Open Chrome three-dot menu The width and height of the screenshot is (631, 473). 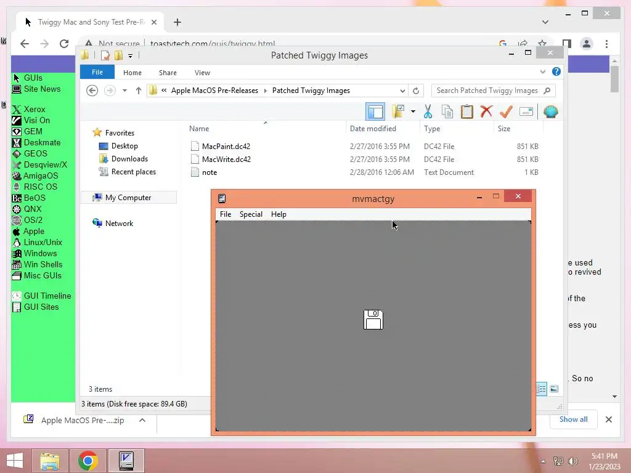(x=606, y=44)
